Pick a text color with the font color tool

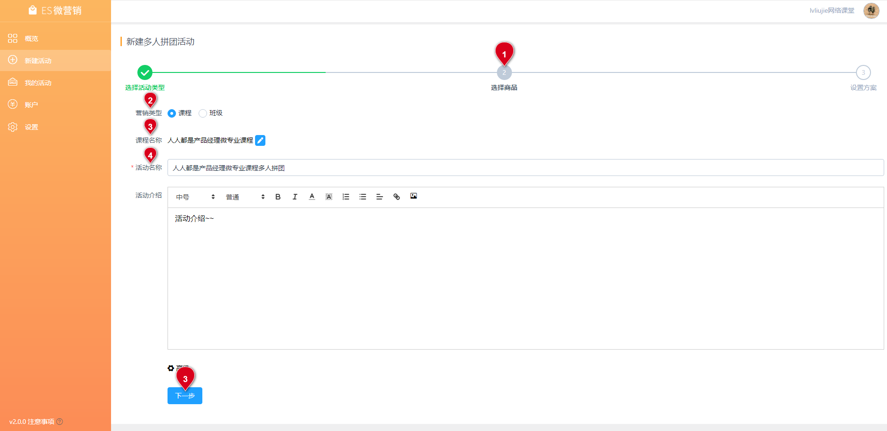coord(312,197)
